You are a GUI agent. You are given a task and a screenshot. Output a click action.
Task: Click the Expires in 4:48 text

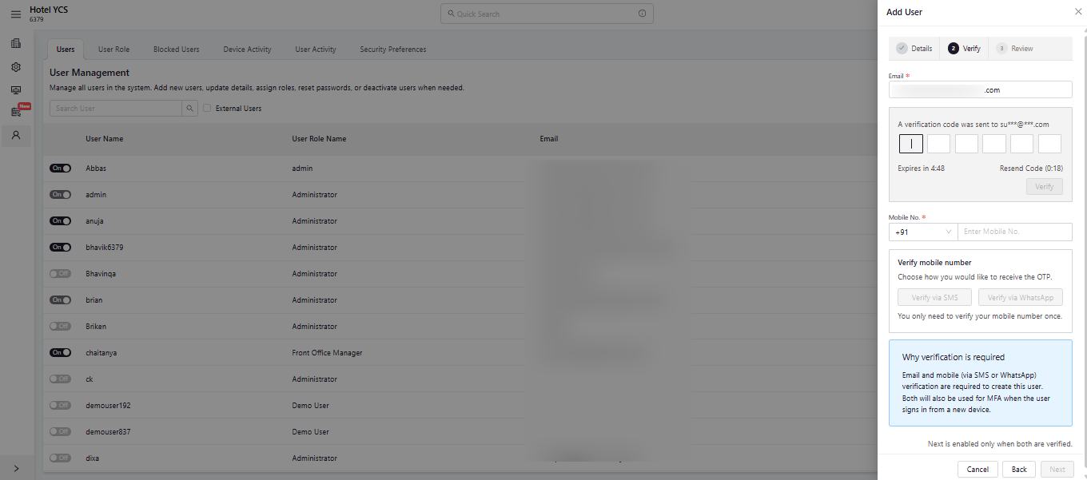922,169
